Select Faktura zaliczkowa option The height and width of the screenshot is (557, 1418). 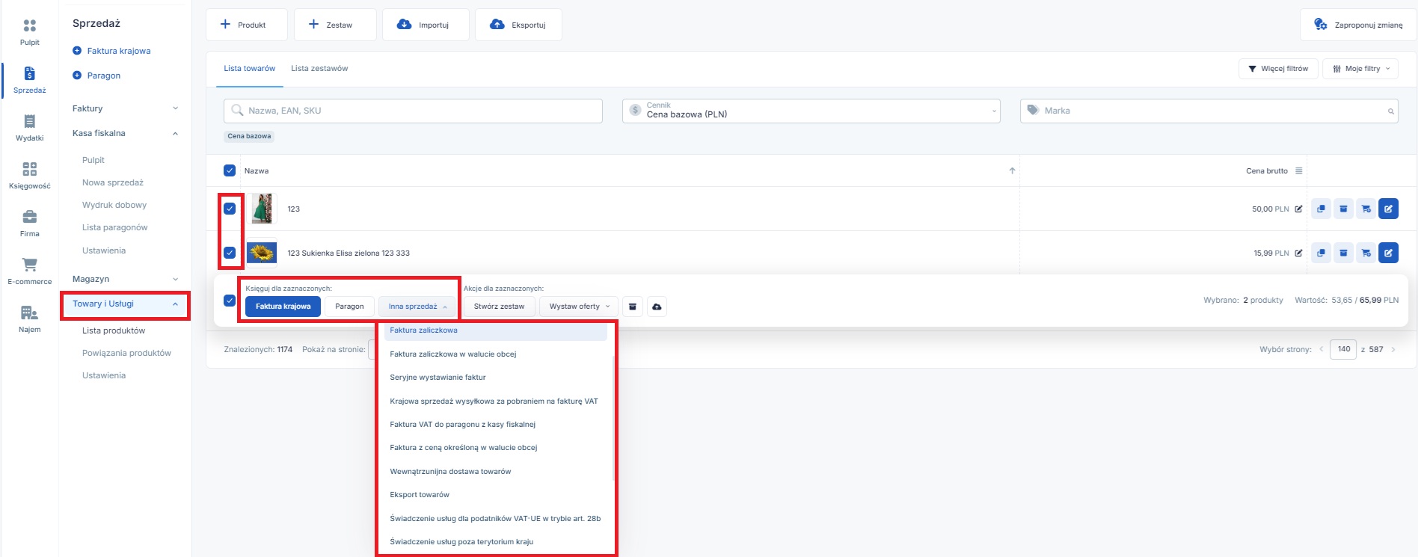495,330
